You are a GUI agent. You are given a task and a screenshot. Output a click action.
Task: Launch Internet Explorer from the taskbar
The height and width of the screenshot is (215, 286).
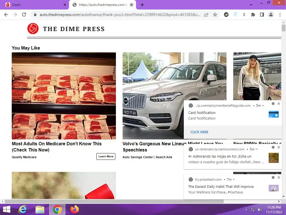(x=23, y=209)
